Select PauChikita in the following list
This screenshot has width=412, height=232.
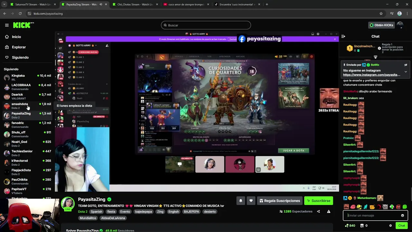pyautogui.click(x=27, y=181)
